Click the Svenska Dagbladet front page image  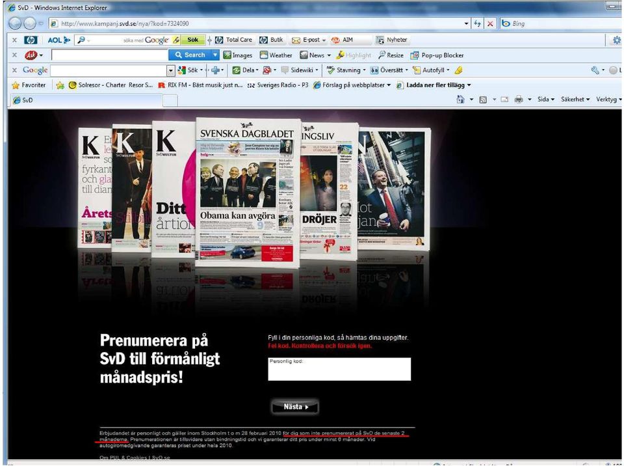click(x=248, y=193)
